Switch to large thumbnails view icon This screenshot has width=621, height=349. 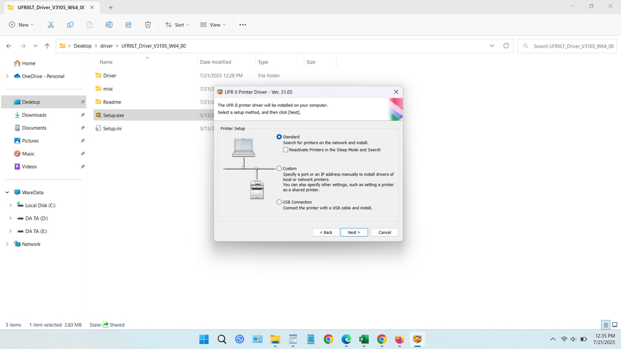615,325
